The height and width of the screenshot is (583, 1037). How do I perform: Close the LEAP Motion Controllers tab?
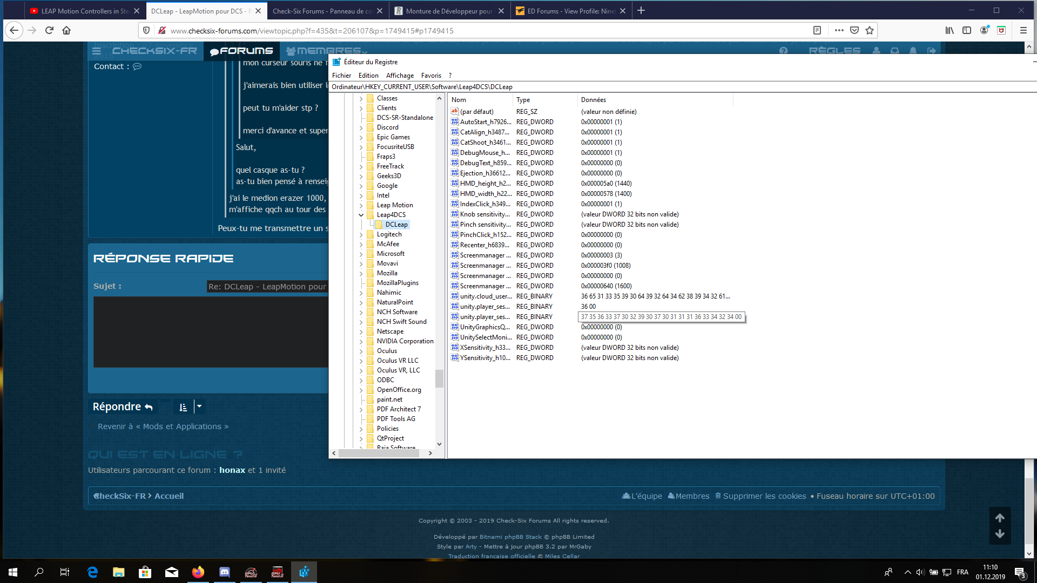click(x=136, y=11)
